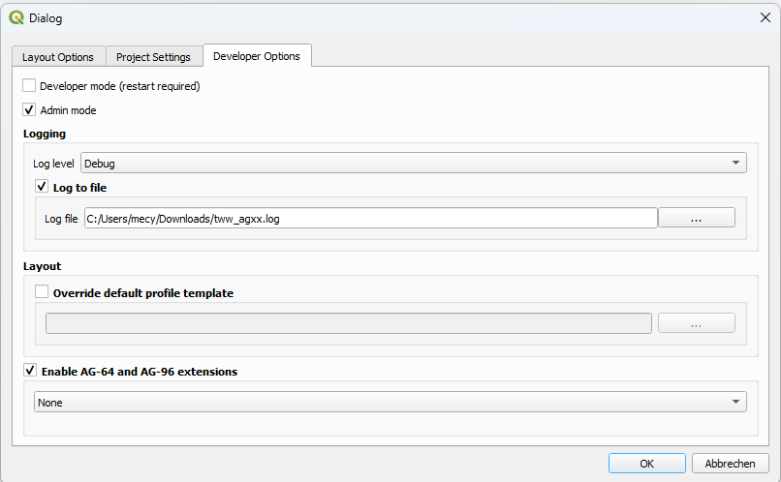Untick the Admin mode checkbox
Viewport: 781px width, 482px height.
click(29, 109)
